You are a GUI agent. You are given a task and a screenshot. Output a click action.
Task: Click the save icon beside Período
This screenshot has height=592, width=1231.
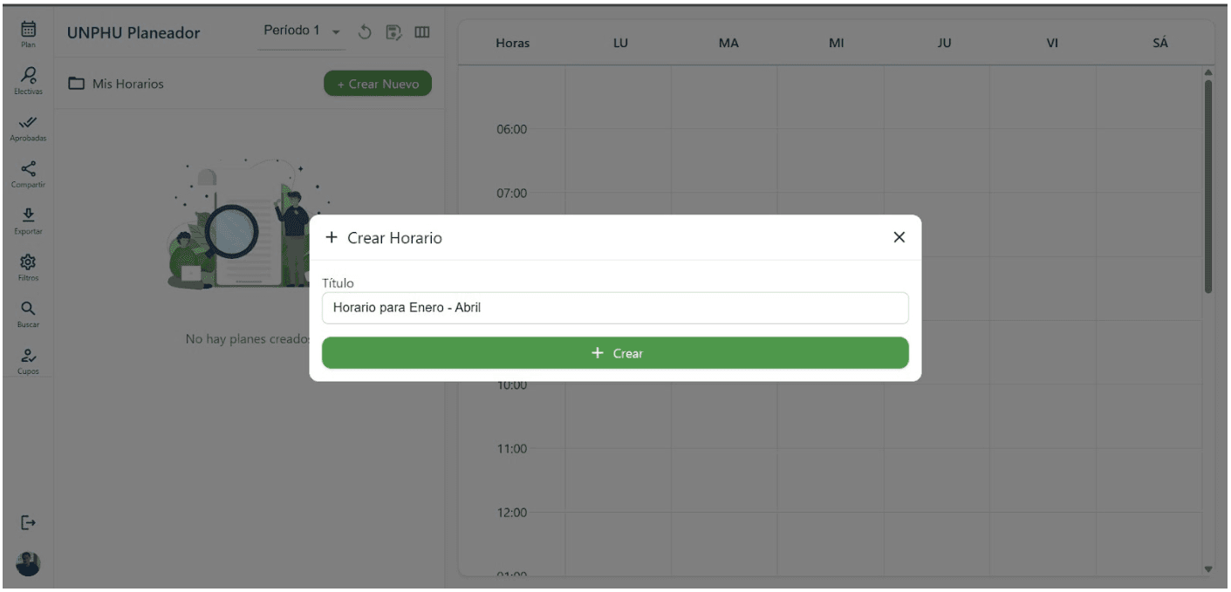(393, 32)
